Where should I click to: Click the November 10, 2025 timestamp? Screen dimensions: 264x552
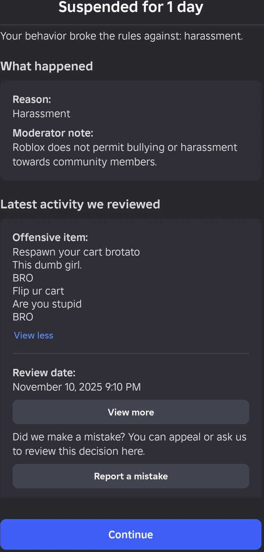[77, 387]
